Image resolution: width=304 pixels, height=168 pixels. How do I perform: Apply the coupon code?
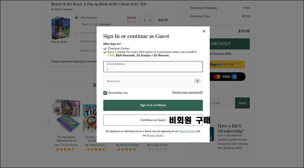click(x=242, y=103)
